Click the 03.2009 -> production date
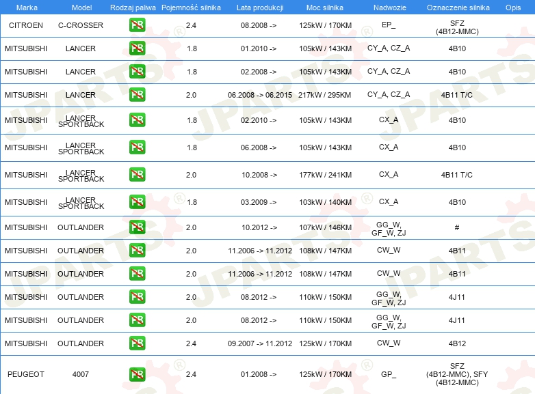The width and height of the screenshot is (535, 394). tap(259, 202)
